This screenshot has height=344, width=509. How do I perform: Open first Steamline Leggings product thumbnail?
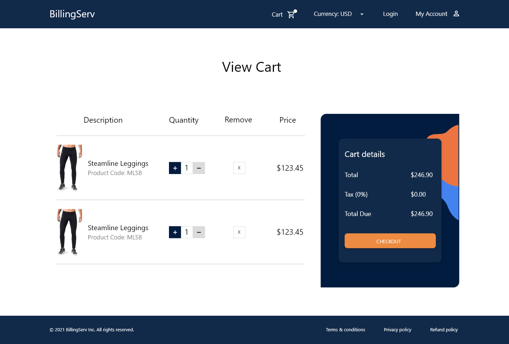69,168
